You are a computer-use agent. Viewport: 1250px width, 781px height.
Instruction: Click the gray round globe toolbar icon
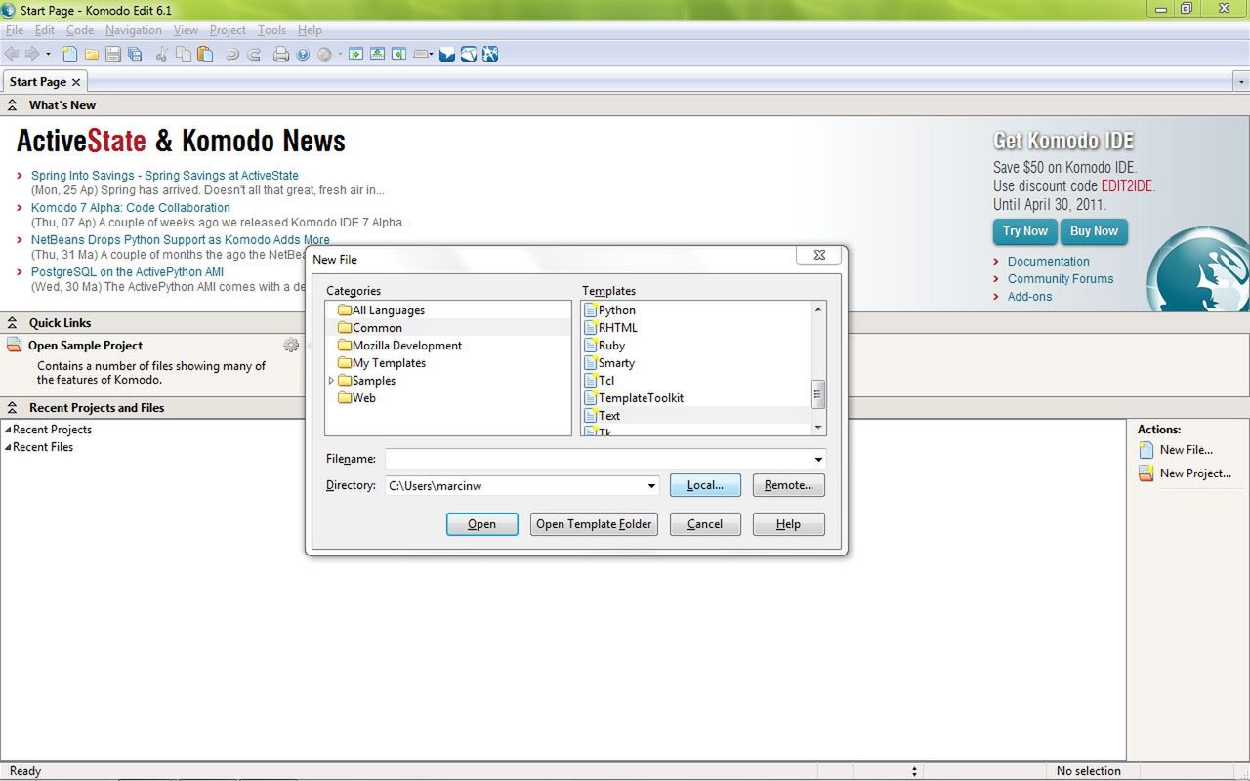tap(324, 55)
